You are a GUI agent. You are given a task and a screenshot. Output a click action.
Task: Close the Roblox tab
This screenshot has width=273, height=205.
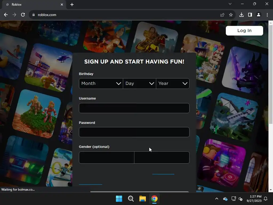(62, 5)
